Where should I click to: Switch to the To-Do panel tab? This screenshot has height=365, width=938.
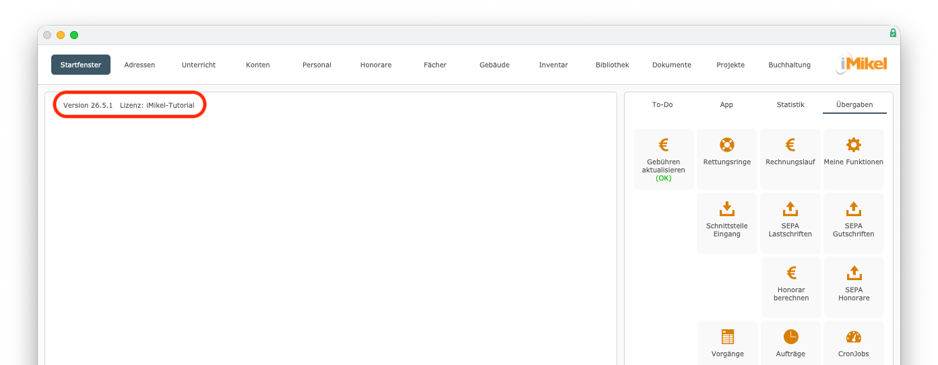click(662, 104)
